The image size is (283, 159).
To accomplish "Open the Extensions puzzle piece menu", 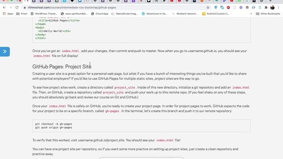I will (x=266, y=8).
